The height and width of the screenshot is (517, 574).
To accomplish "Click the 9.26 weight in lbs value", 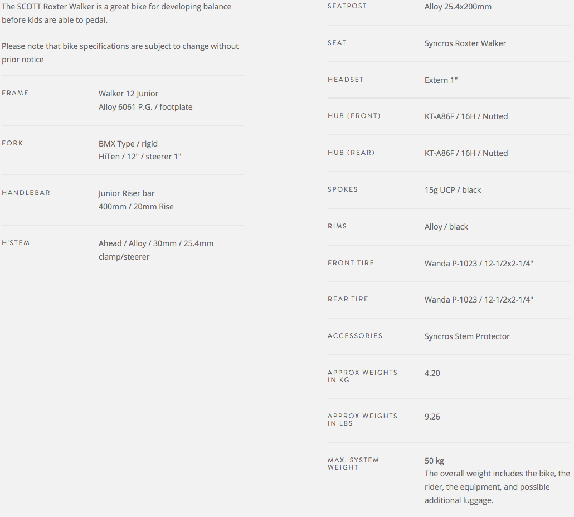I will 432,417.
